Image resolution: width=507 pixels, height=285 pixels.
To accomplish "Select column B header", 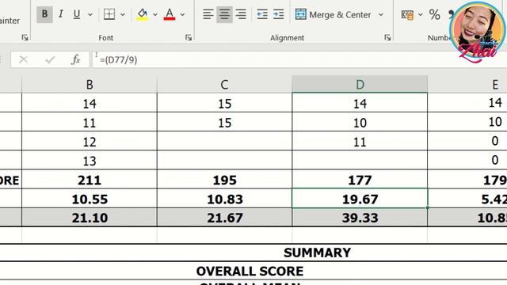I will [90, 85].
